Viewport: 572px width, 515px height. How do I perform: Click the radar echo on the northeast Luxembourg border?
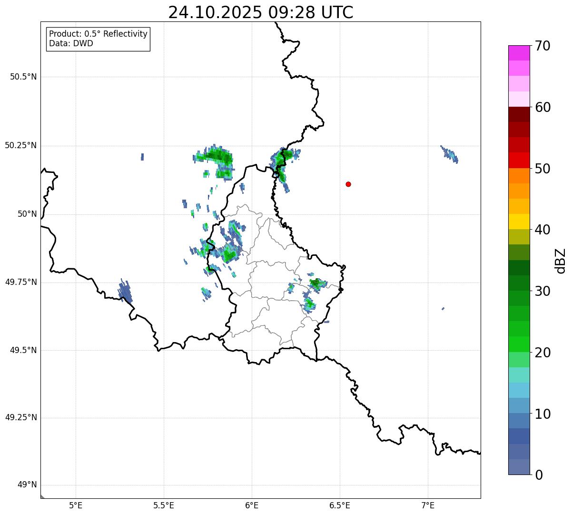pyautogui.click(x=284, y=165)
